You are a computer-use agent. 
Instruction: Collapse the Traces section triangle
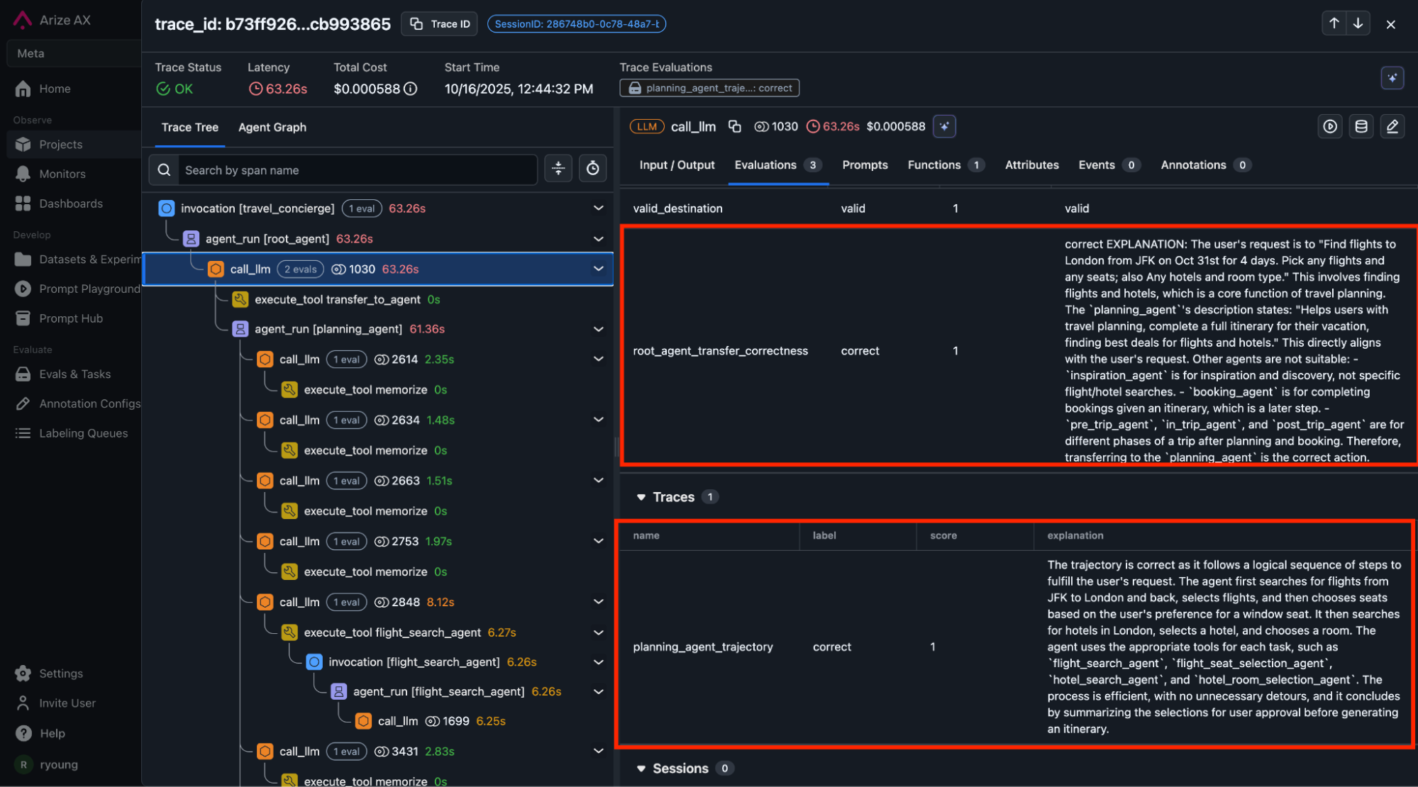tap(641, 497)
